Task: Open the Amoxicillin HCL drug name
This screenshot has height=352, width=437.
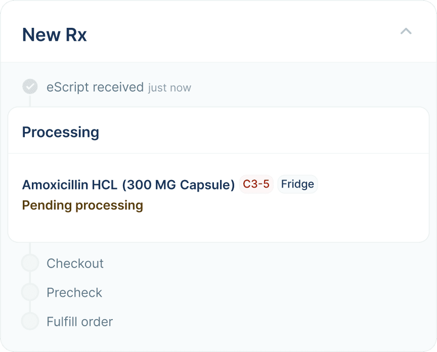Action: point(70,185)
